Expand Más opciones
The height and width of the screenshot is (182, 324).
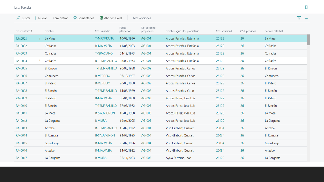[x=142, y=18]
